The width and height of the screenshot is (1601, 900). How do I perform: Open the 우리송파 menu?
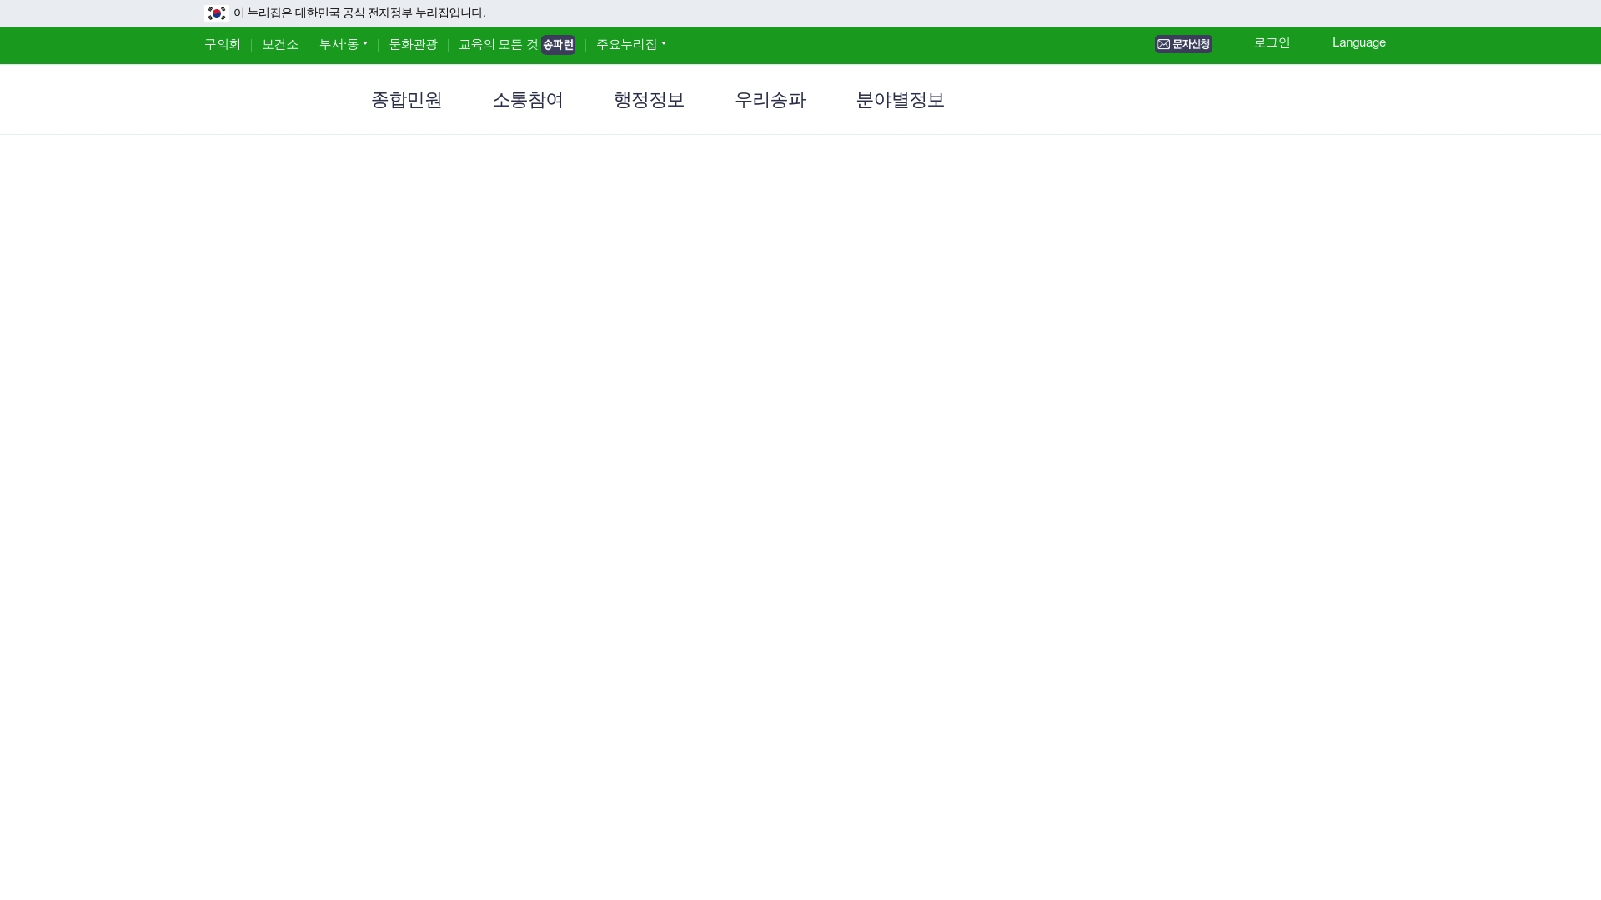tap(770, 100)
